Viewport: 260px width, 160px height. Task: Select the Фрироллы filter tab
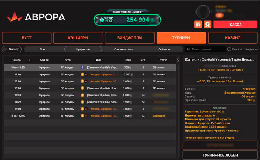pos(83,49)
